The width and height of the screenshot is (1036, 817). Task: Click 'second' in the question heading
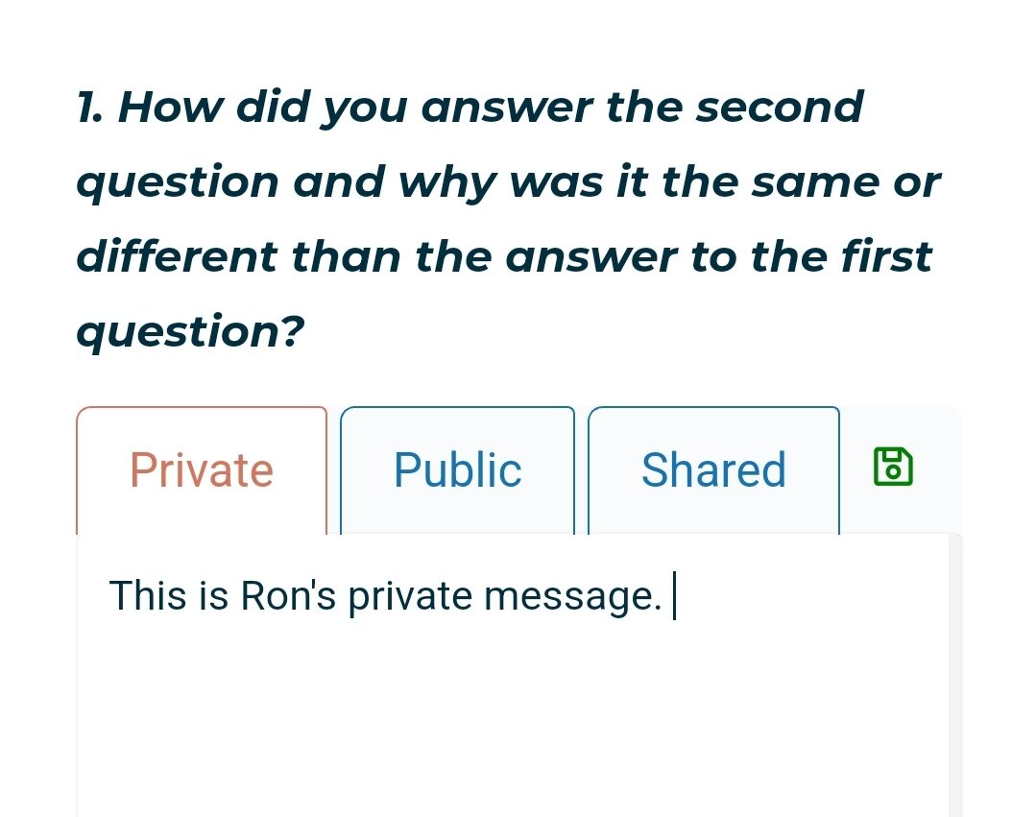(780, 107)
